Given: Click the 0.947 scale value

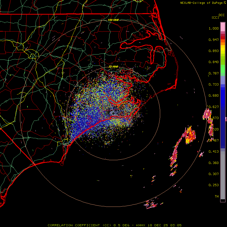Looking at the screenshot, I should (214, 40).
